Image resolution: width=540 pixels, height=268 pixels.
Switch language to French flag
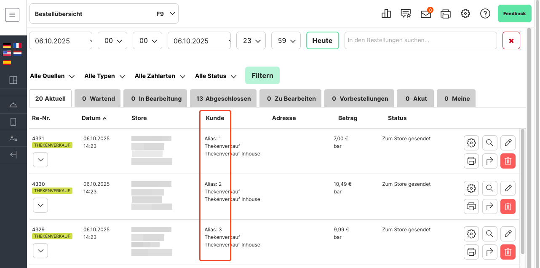coord(17,46)
